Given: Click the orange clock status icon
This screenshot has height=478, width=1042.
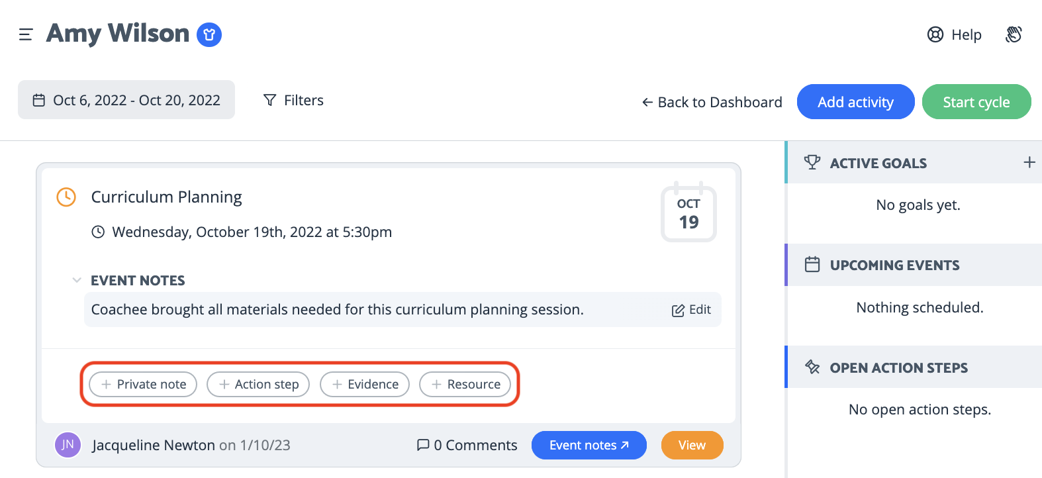Looking at the screenshot, I should pyautogui.click(x=66, y=197).
